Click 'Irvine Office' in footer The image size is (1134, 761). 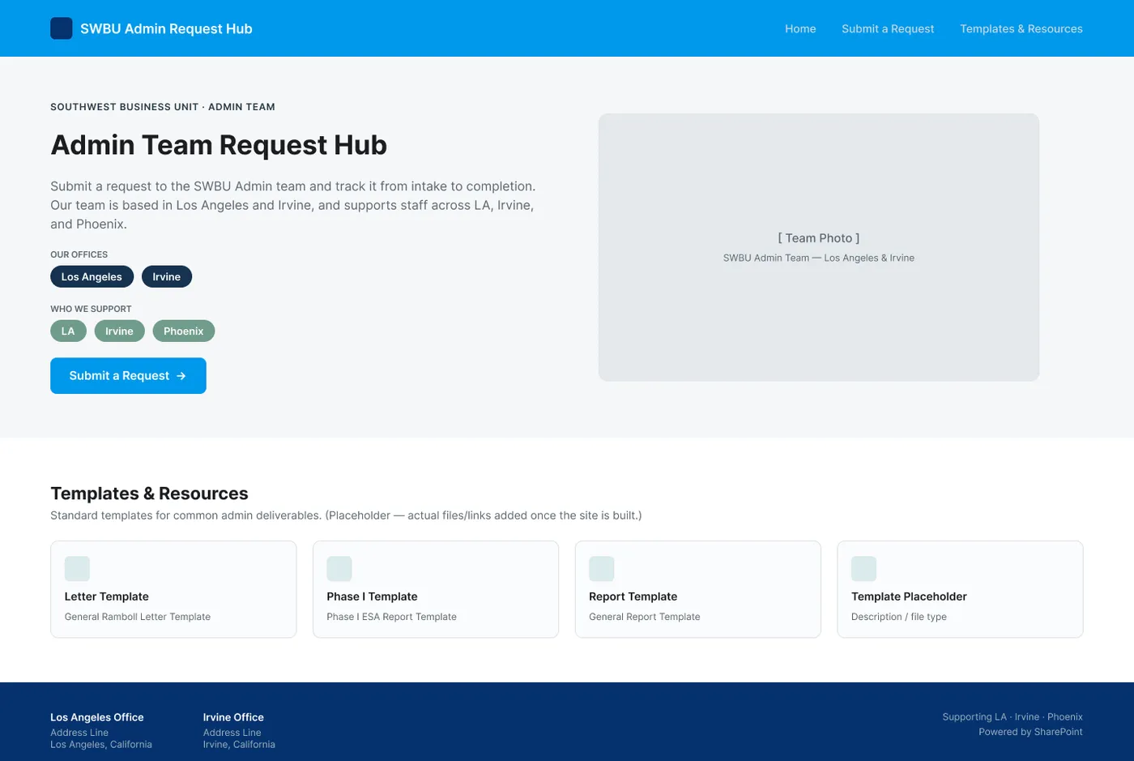click(x=233, y=717)
